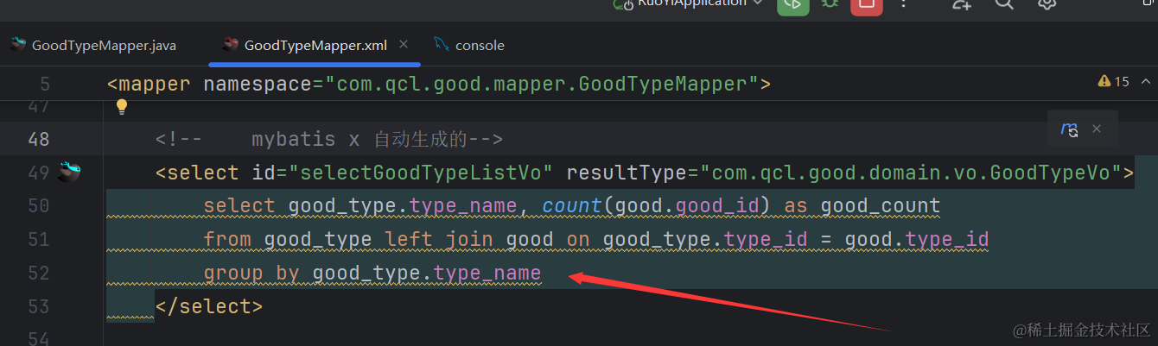Click the yellow lightbulb intention icon

pyautogui.click(x=122, y=107)
